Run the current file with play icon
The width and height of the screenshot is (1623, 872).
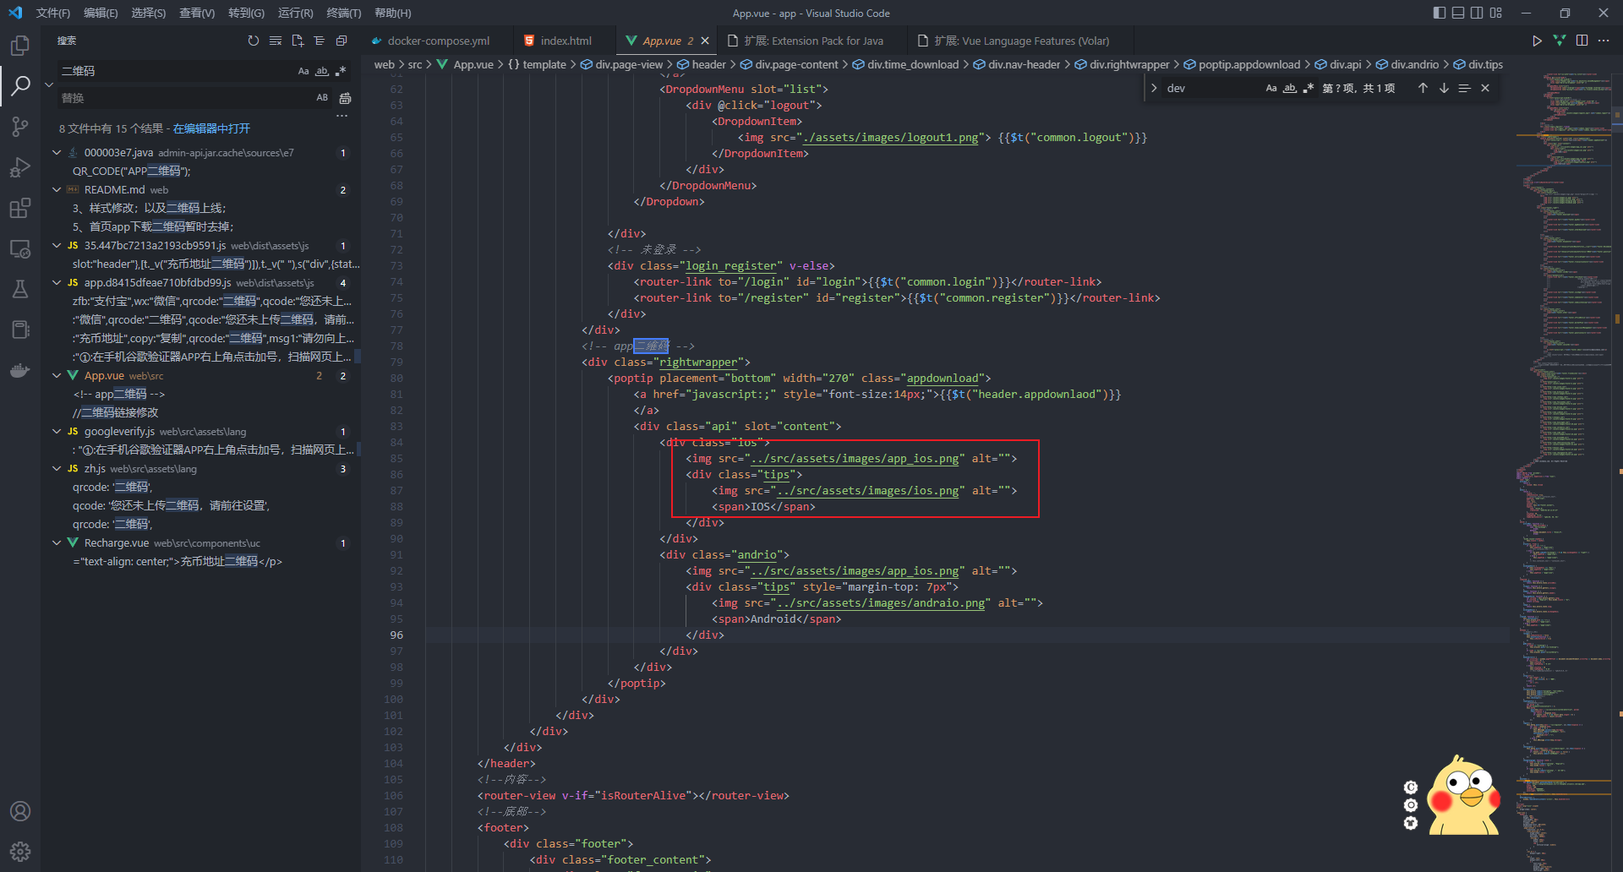point(1538,41)
